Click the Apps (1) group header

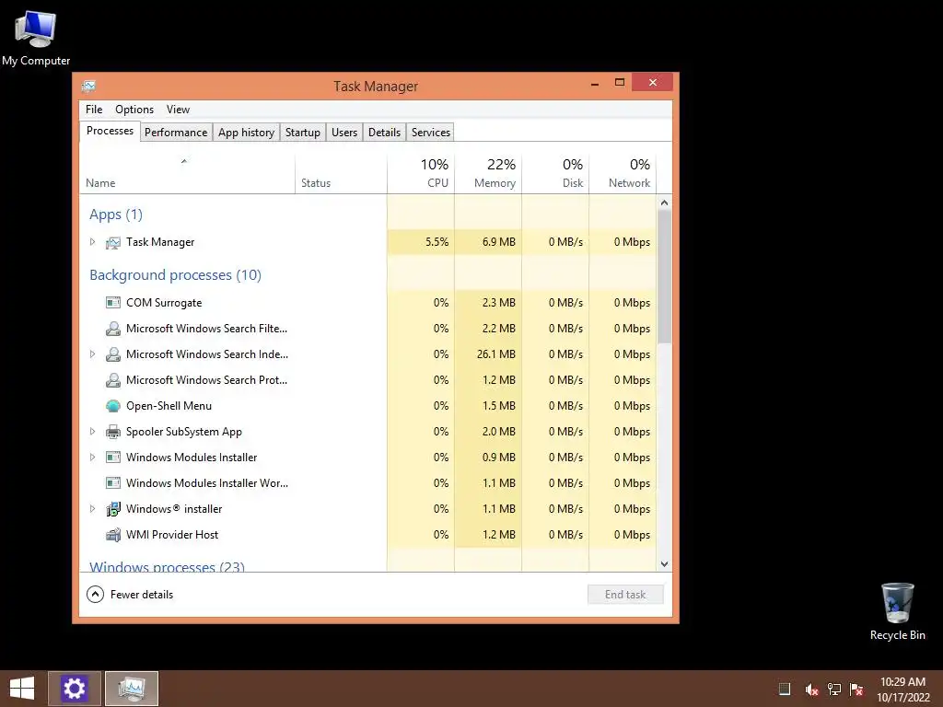[116, 214]
